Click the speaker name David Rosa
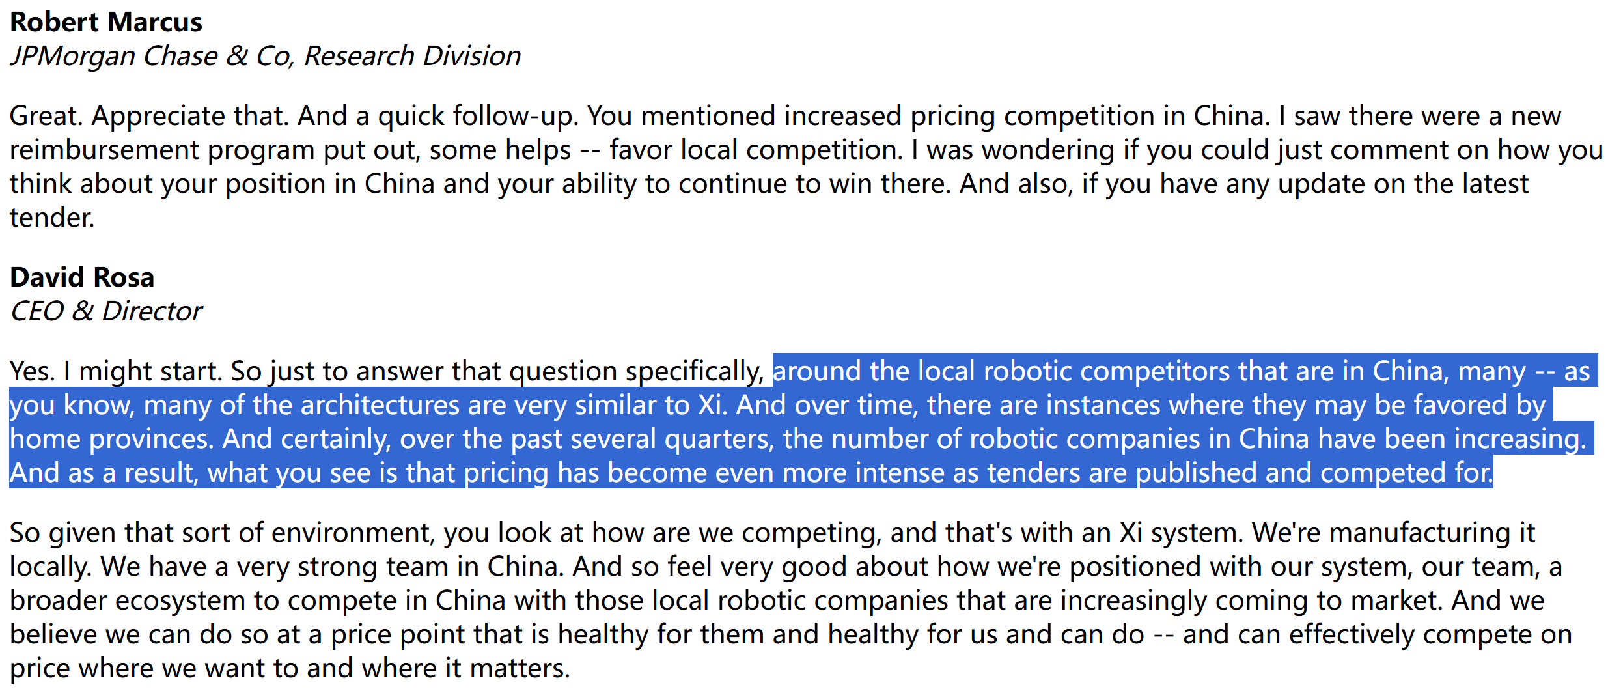Viewport: 1608px width, 689px height. pos(82,277)
